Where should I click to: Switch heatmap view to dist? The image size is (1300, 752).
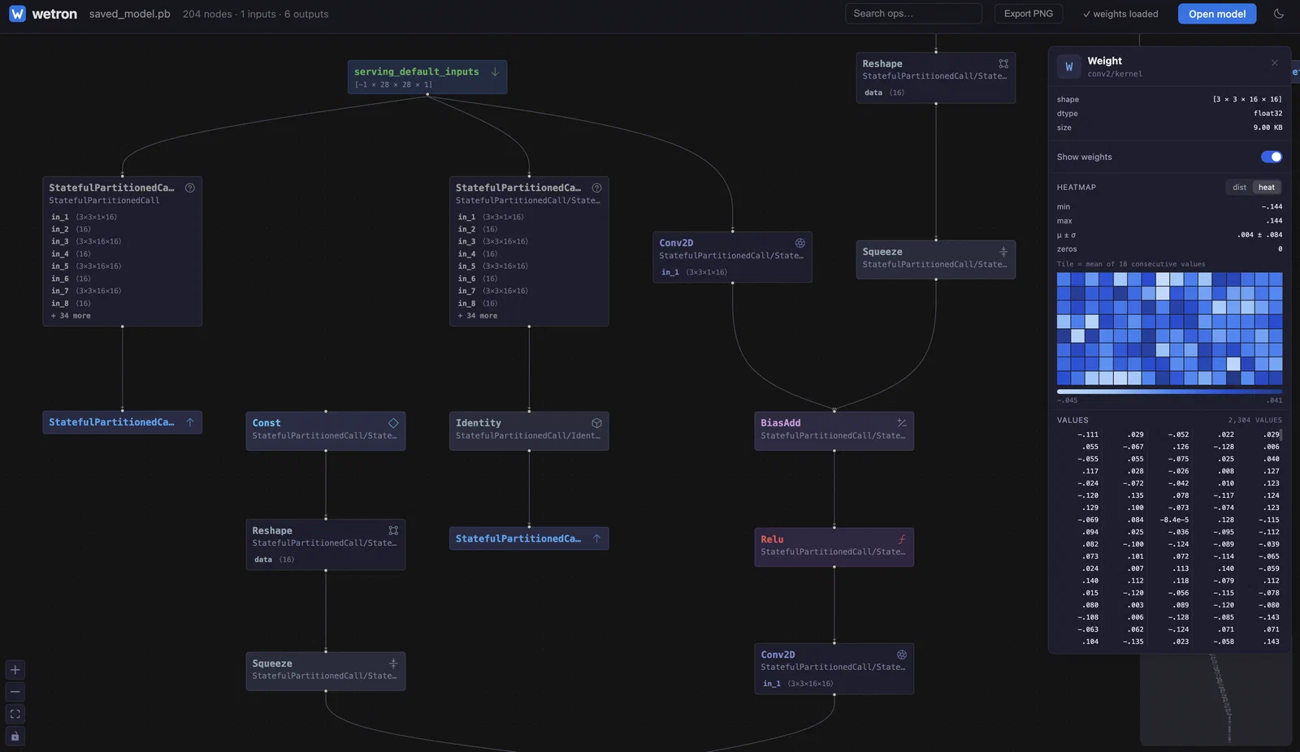coord(1239,188)
